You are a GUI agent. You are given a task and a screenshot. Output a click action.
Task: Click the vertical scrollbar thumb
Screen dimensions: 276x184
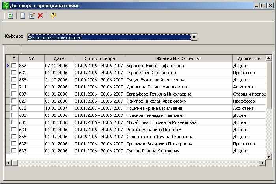268,85
